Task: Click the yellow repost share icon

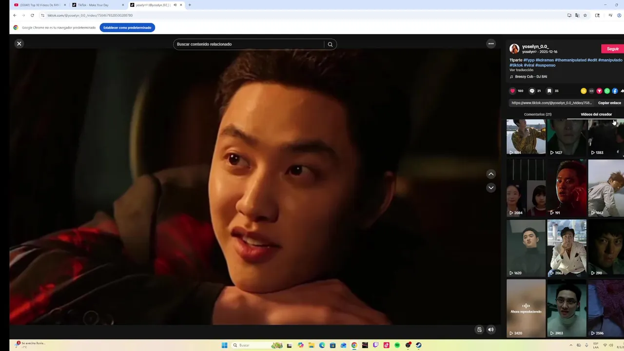Action: pos(584,91)
